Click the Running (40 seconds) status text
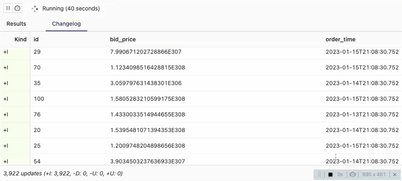 [x=71, y=8]
